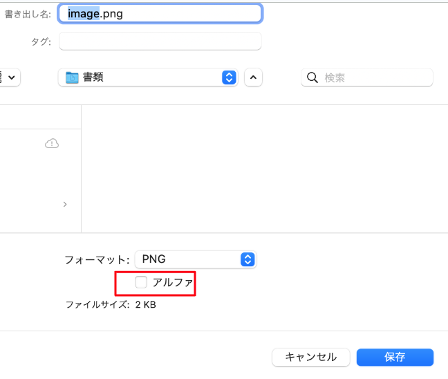
Task: Collapse the dialog with the up chevron button
Action: 253,77
